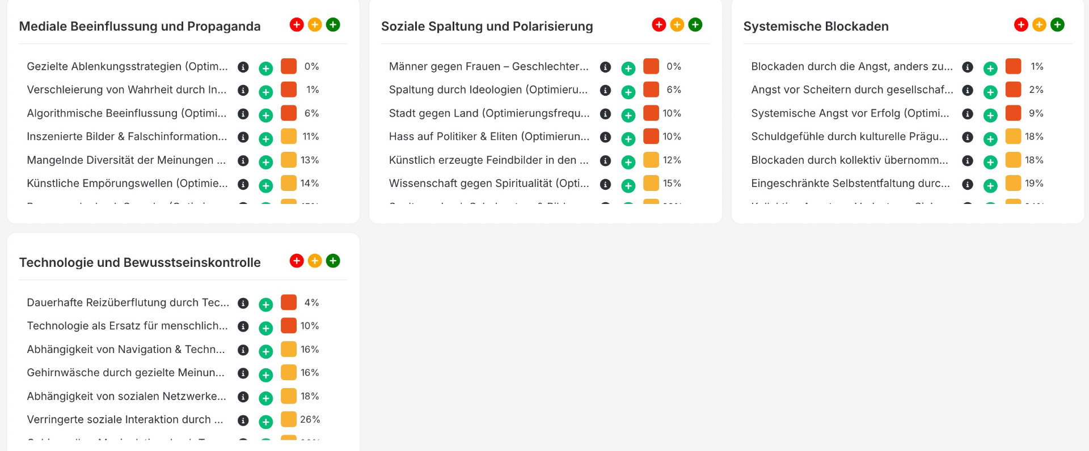This screenshot has height=451, width=1089.
Task: Click green plus for Schuldgefühle durch kulturelle Prägung
Action: (990, 139)
